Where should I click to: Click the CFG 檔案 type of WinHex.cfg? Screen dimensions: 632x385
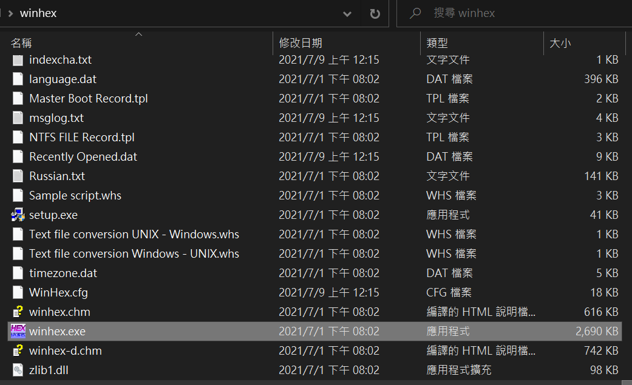[449, 292]
